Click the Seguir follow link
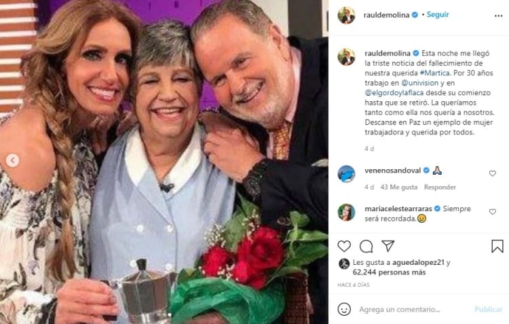The image size is (509, 324). tap(438, 15)
